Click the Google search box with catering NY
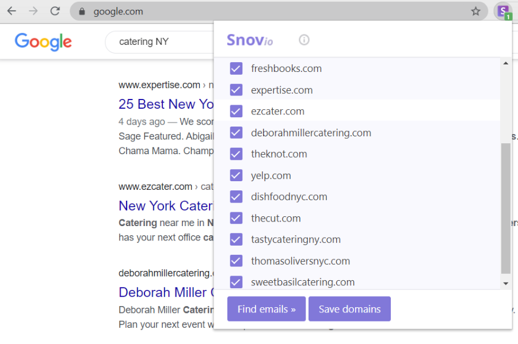The height and width of the screenshot is (344, 518). (x=159, y=42)
